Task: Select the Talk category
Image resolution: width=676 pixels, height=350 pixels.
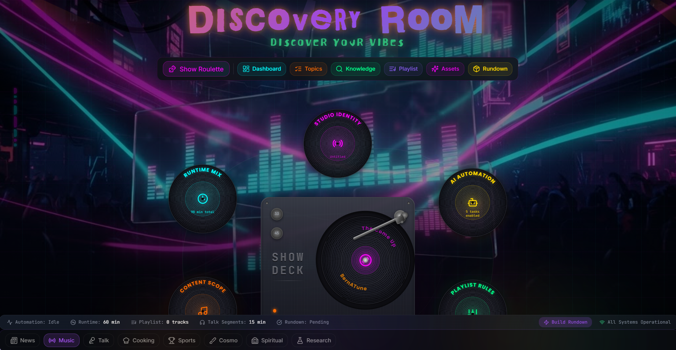Action: [99, 340]
